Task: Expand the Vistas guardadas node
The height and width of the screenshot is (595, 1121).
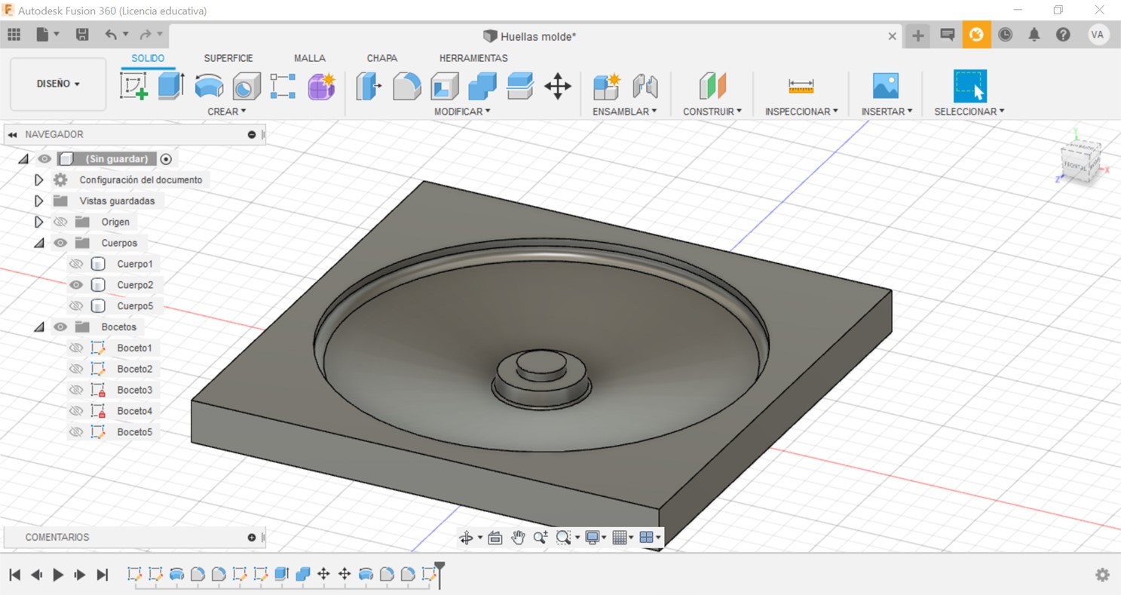Action: tap(38, 201)
